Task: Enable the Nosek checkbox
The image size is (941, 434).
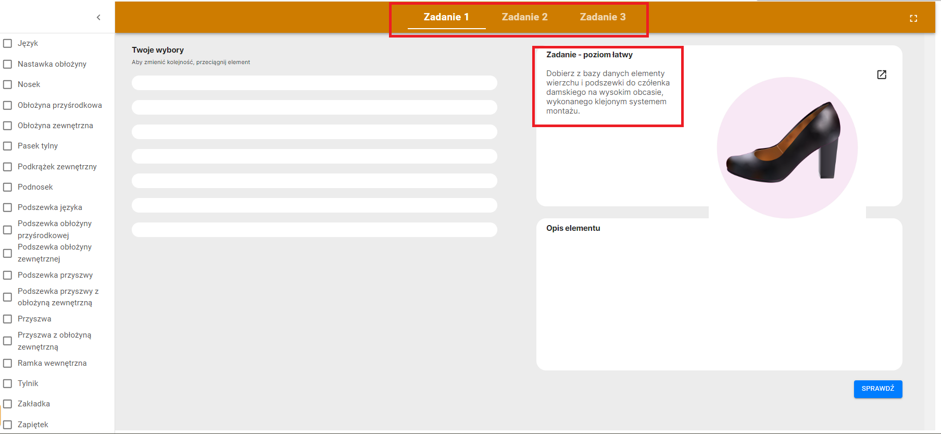Action: pos(8,84)
